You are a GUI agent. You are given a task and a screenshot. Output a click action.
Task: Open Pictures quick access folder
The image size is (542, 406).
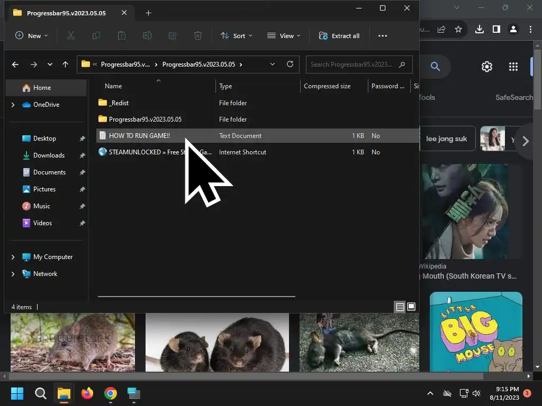(44, 189)
